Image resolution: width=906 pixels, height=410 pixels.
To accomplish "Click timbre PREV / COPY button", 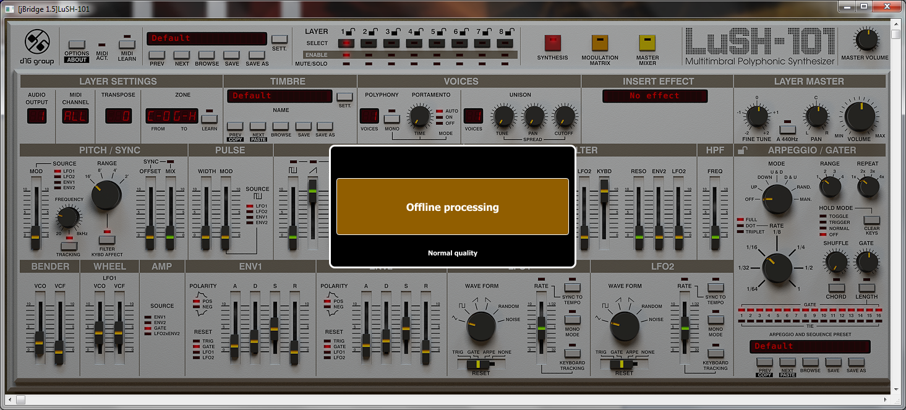I will coord(235,126).
